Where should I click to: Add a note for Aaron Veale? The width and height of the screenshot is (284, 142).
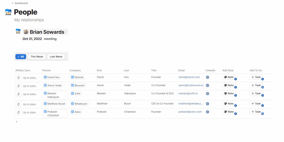(x=229, y=85)
